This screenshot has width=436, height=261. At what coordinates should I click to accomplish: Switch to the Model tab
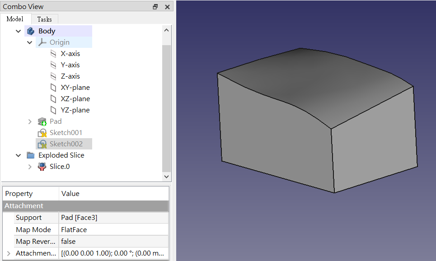tap(15, 19)
